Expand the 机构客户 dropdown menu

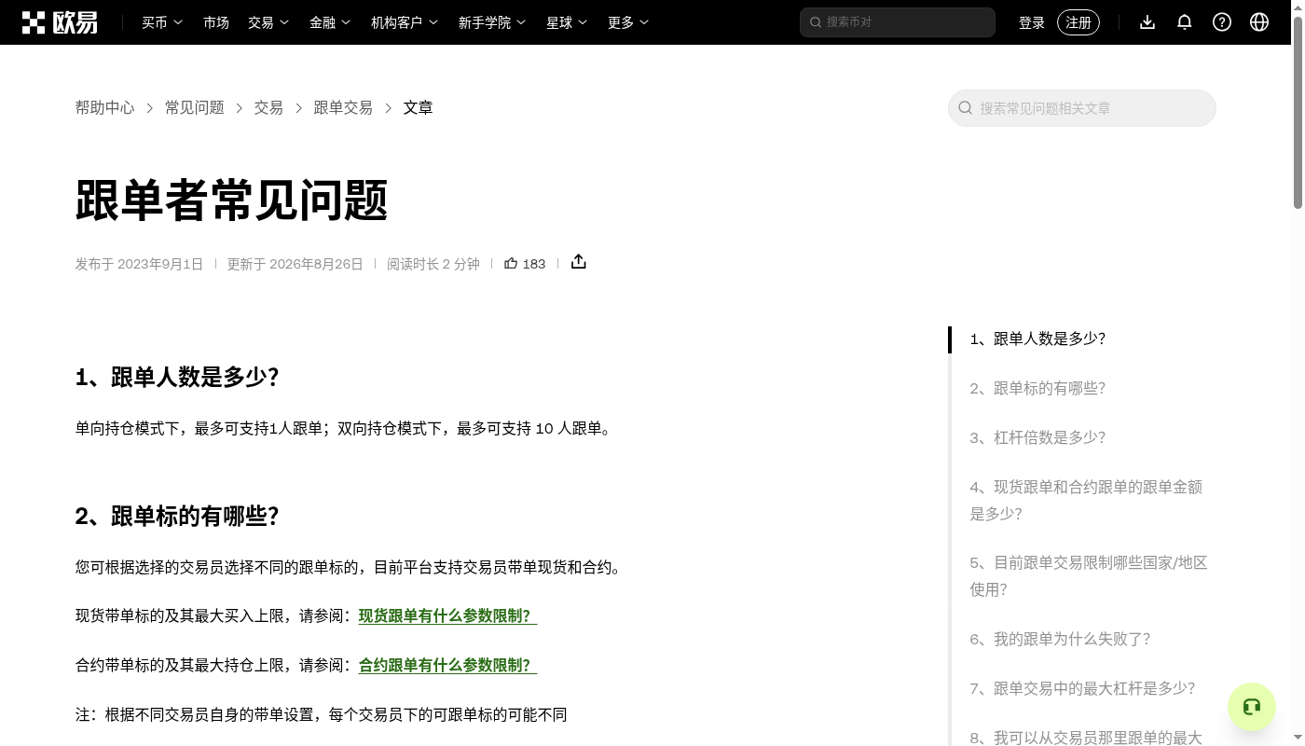click(405, 22)
